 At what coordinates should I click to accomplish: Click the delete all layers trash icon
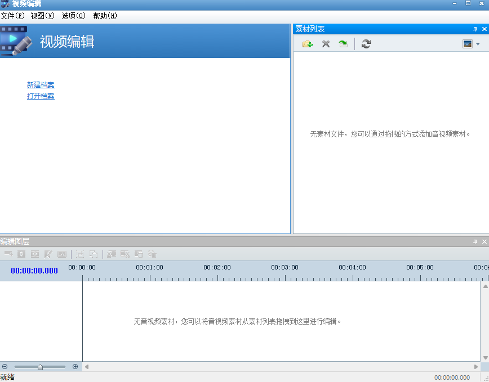152,254
